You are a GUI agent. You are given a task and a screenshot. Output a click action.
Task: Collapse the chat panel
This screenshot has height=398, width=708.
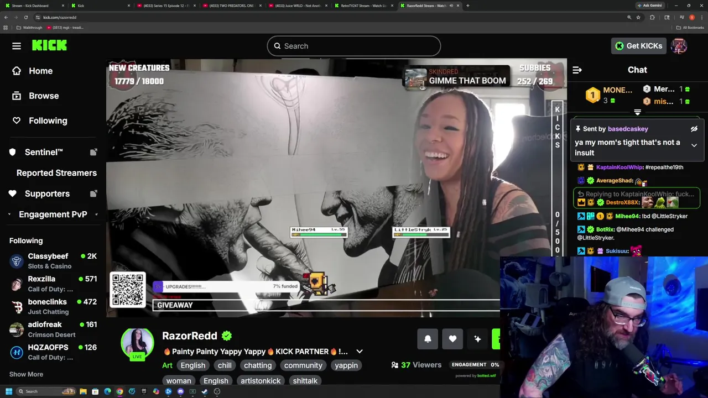pos(577,70)
